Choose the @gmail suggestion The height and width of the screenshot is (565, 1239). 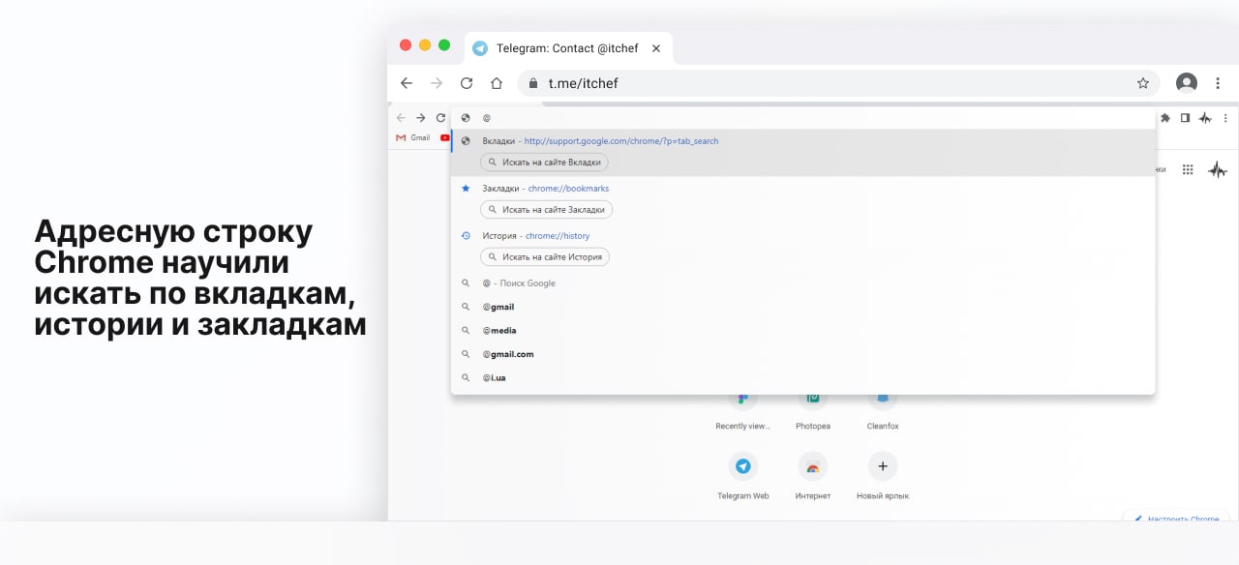[x=802, y=307]
